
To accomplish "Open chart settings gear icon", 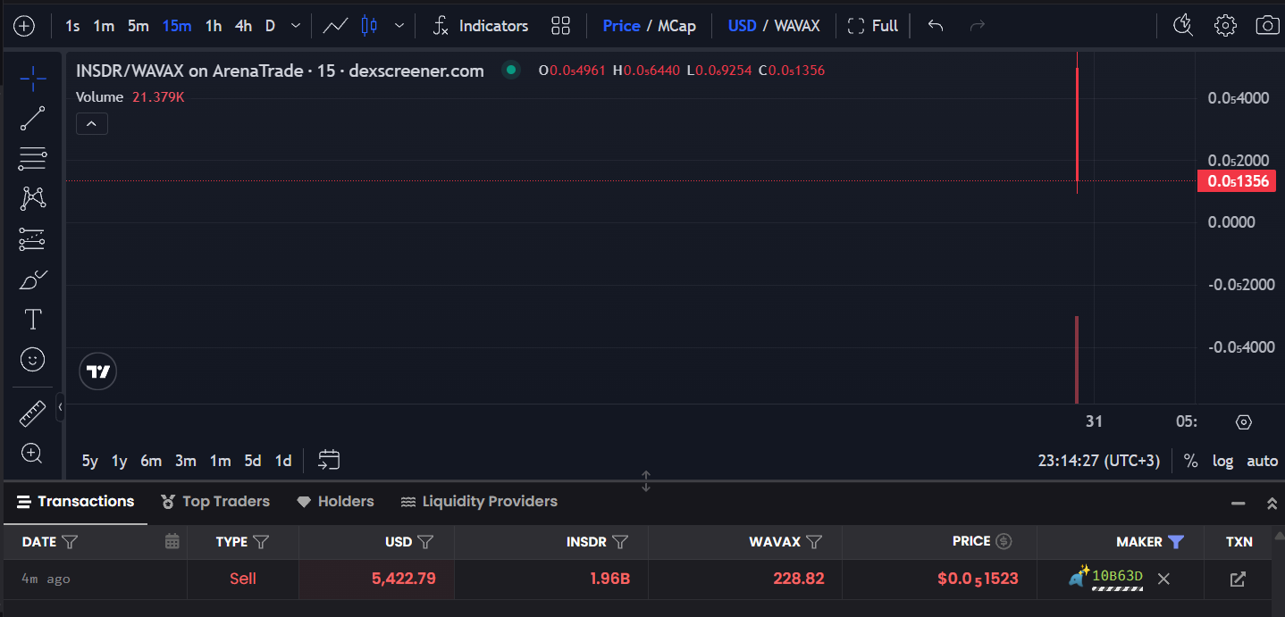I will click(x=1225, y=26).
